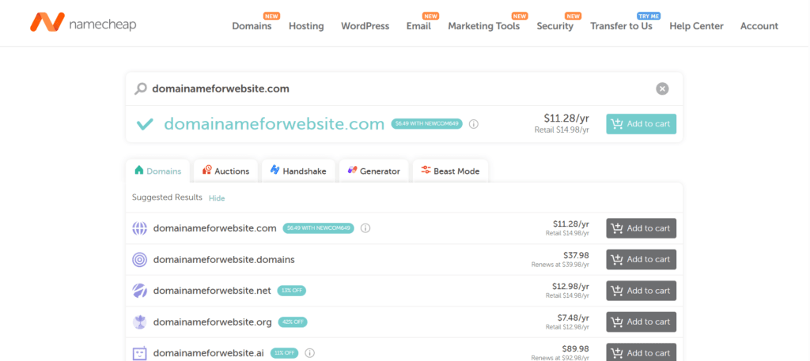Click the Beast Mode sliders icon
This screenshot has height=361, width=810.
click(426, 170)
